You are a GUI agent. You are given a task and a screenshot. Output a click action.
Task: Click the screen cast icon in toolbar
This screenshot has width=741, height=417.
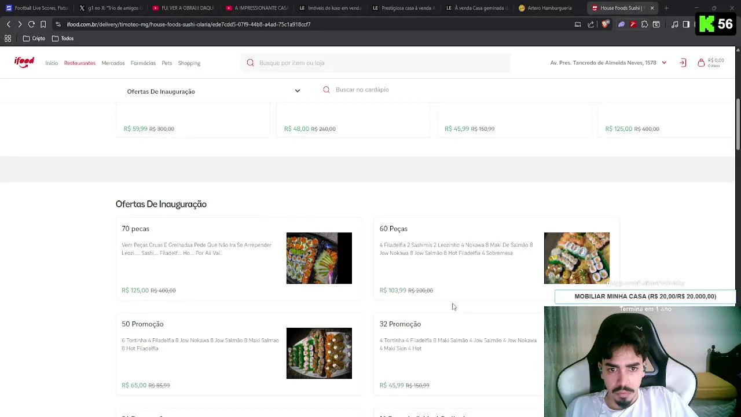tap(578, 24)
